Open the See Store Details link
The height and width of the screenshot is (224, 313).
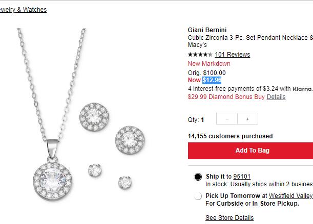pos(229,218)
